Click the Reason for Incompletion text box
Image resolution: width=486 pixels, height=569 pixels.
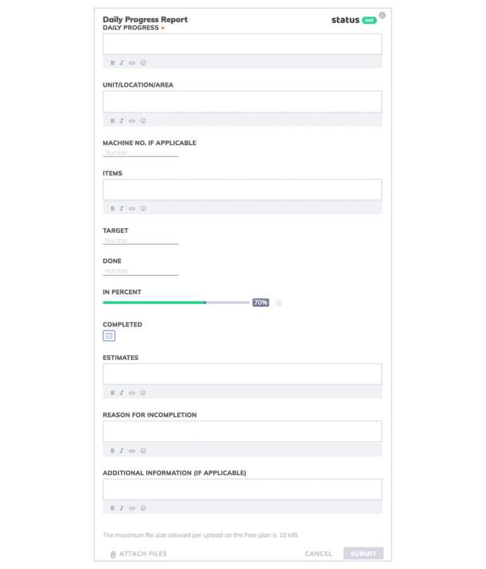[x=242, y=432]
